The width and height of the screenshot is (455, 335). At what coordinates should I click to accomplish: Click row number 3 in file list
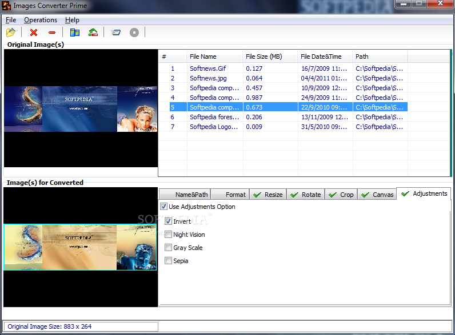(x=173, y=88)
